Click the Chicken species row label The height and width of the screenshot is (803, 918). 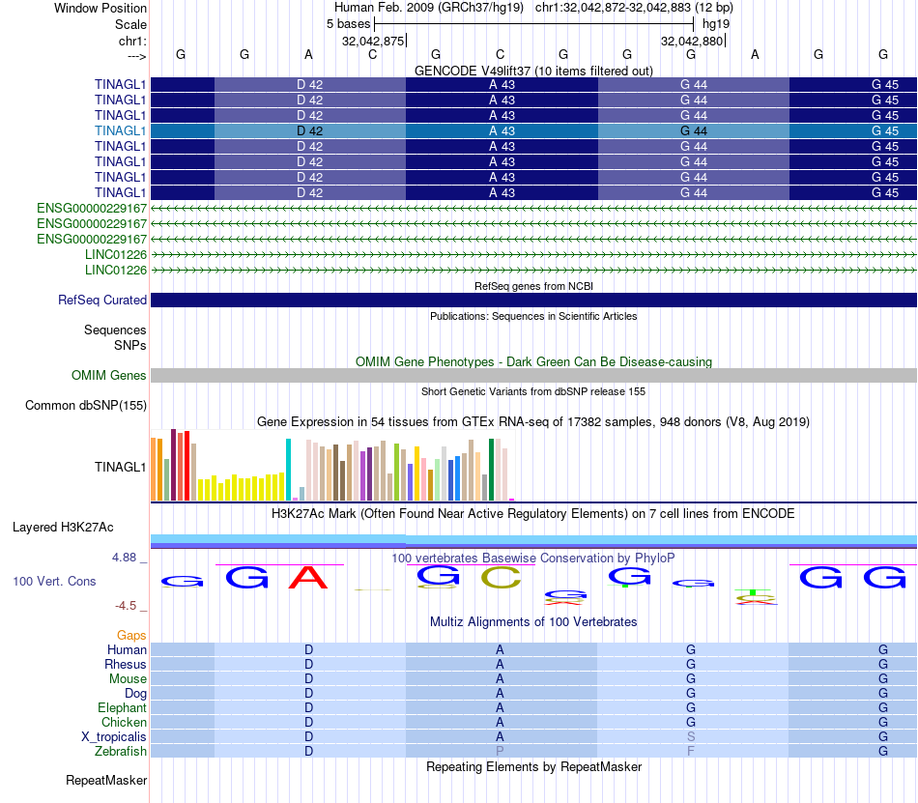pyautogui.click(x=124, y=722)
